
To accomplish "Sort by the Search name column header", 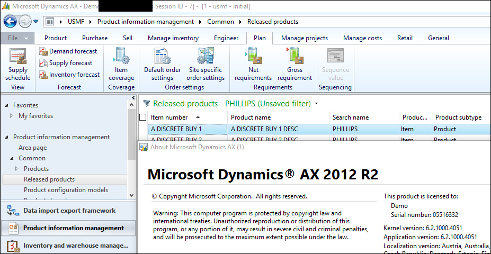I will [x=364, y=117].
